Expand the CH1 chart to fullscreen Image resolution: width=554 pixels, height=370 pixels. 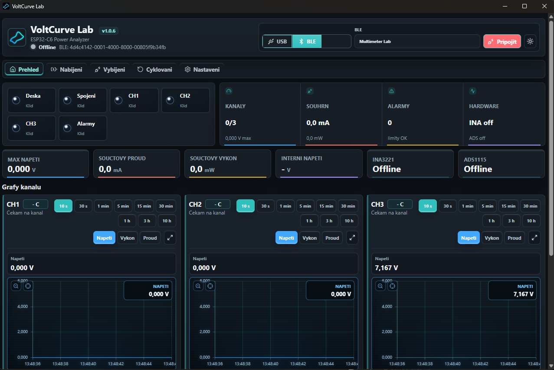170,238
